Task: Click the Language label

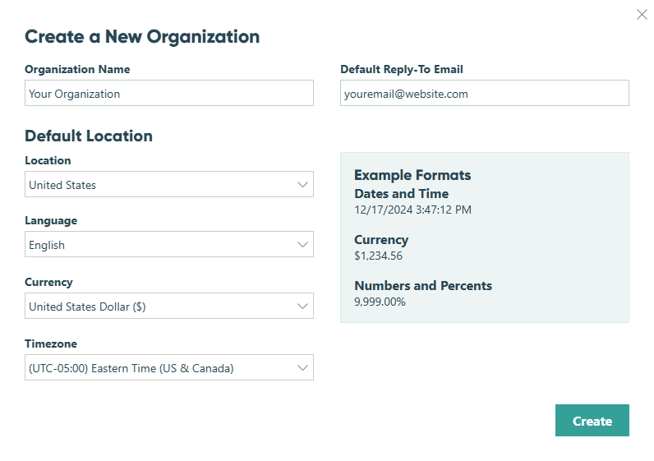Action: tap(51, 221)
